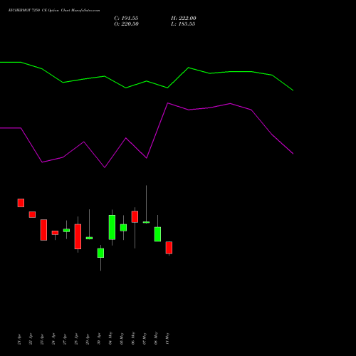
Task: Select the 21 Apr date label
Action: click(19, 339)
